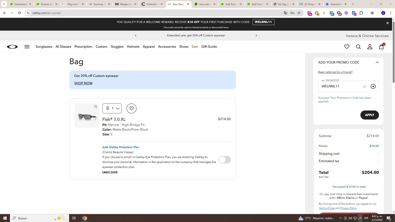Open Chrome profile avatar
395x222 pixels.
[x=383, y=13]
